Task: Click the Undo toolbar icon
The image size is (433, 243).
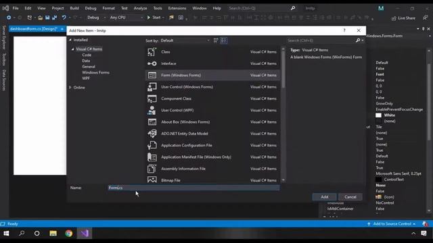Action: 64,18
